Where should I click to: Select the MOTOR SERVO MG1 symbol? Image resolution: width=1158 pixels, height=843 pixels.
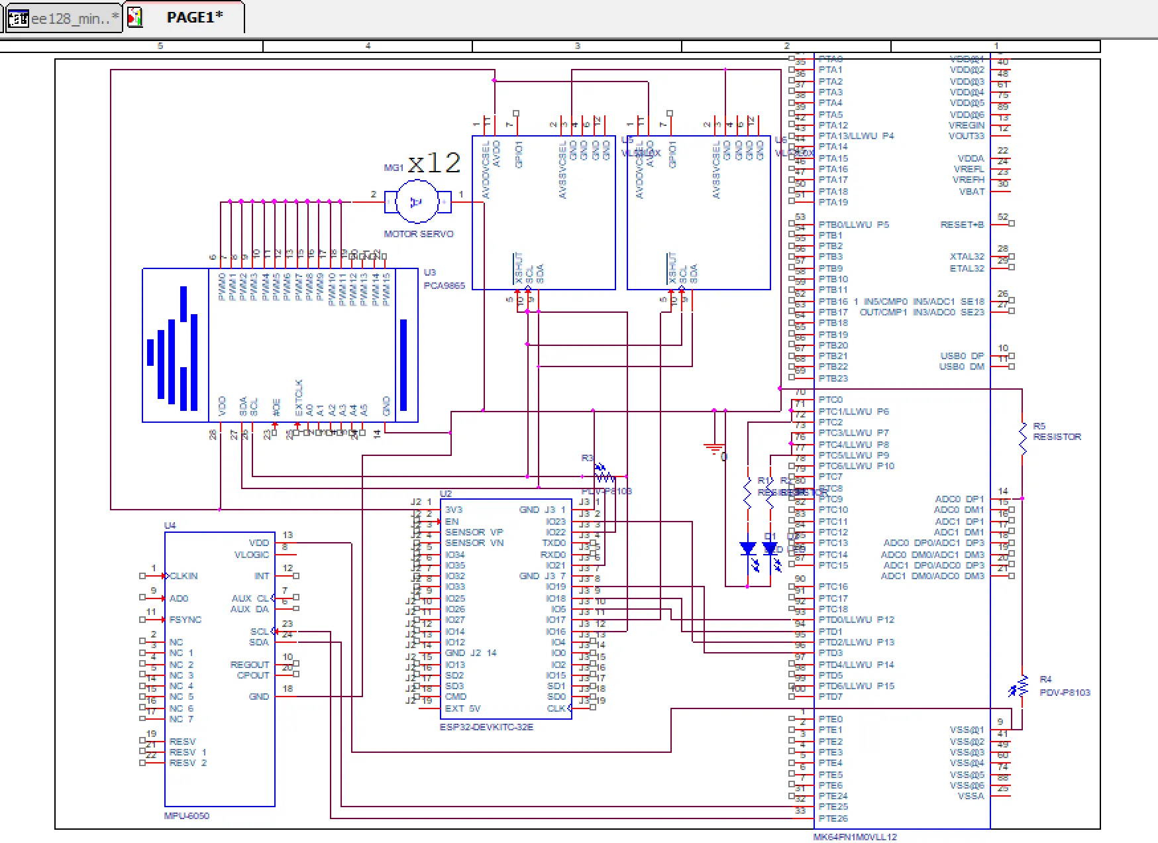[x=417, y=202]
